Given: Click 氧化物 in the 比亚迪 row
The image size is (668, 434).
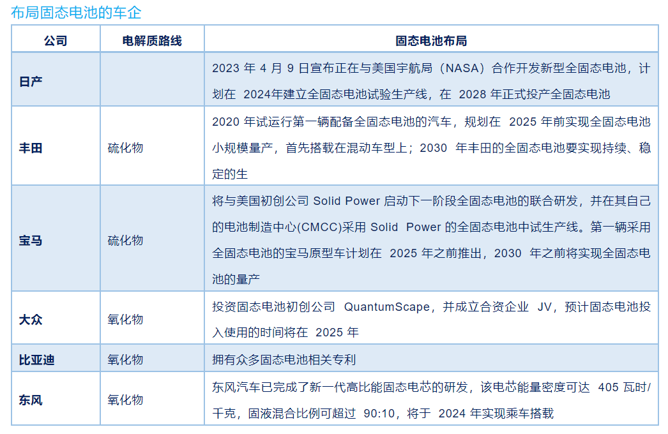Looking at the screenshot, I should coord(125,360).
